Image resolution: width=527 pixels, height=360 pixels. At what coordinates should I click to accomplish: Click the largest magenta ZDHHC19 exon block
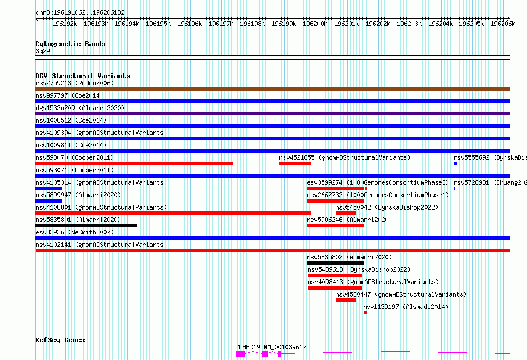(240, 354)
